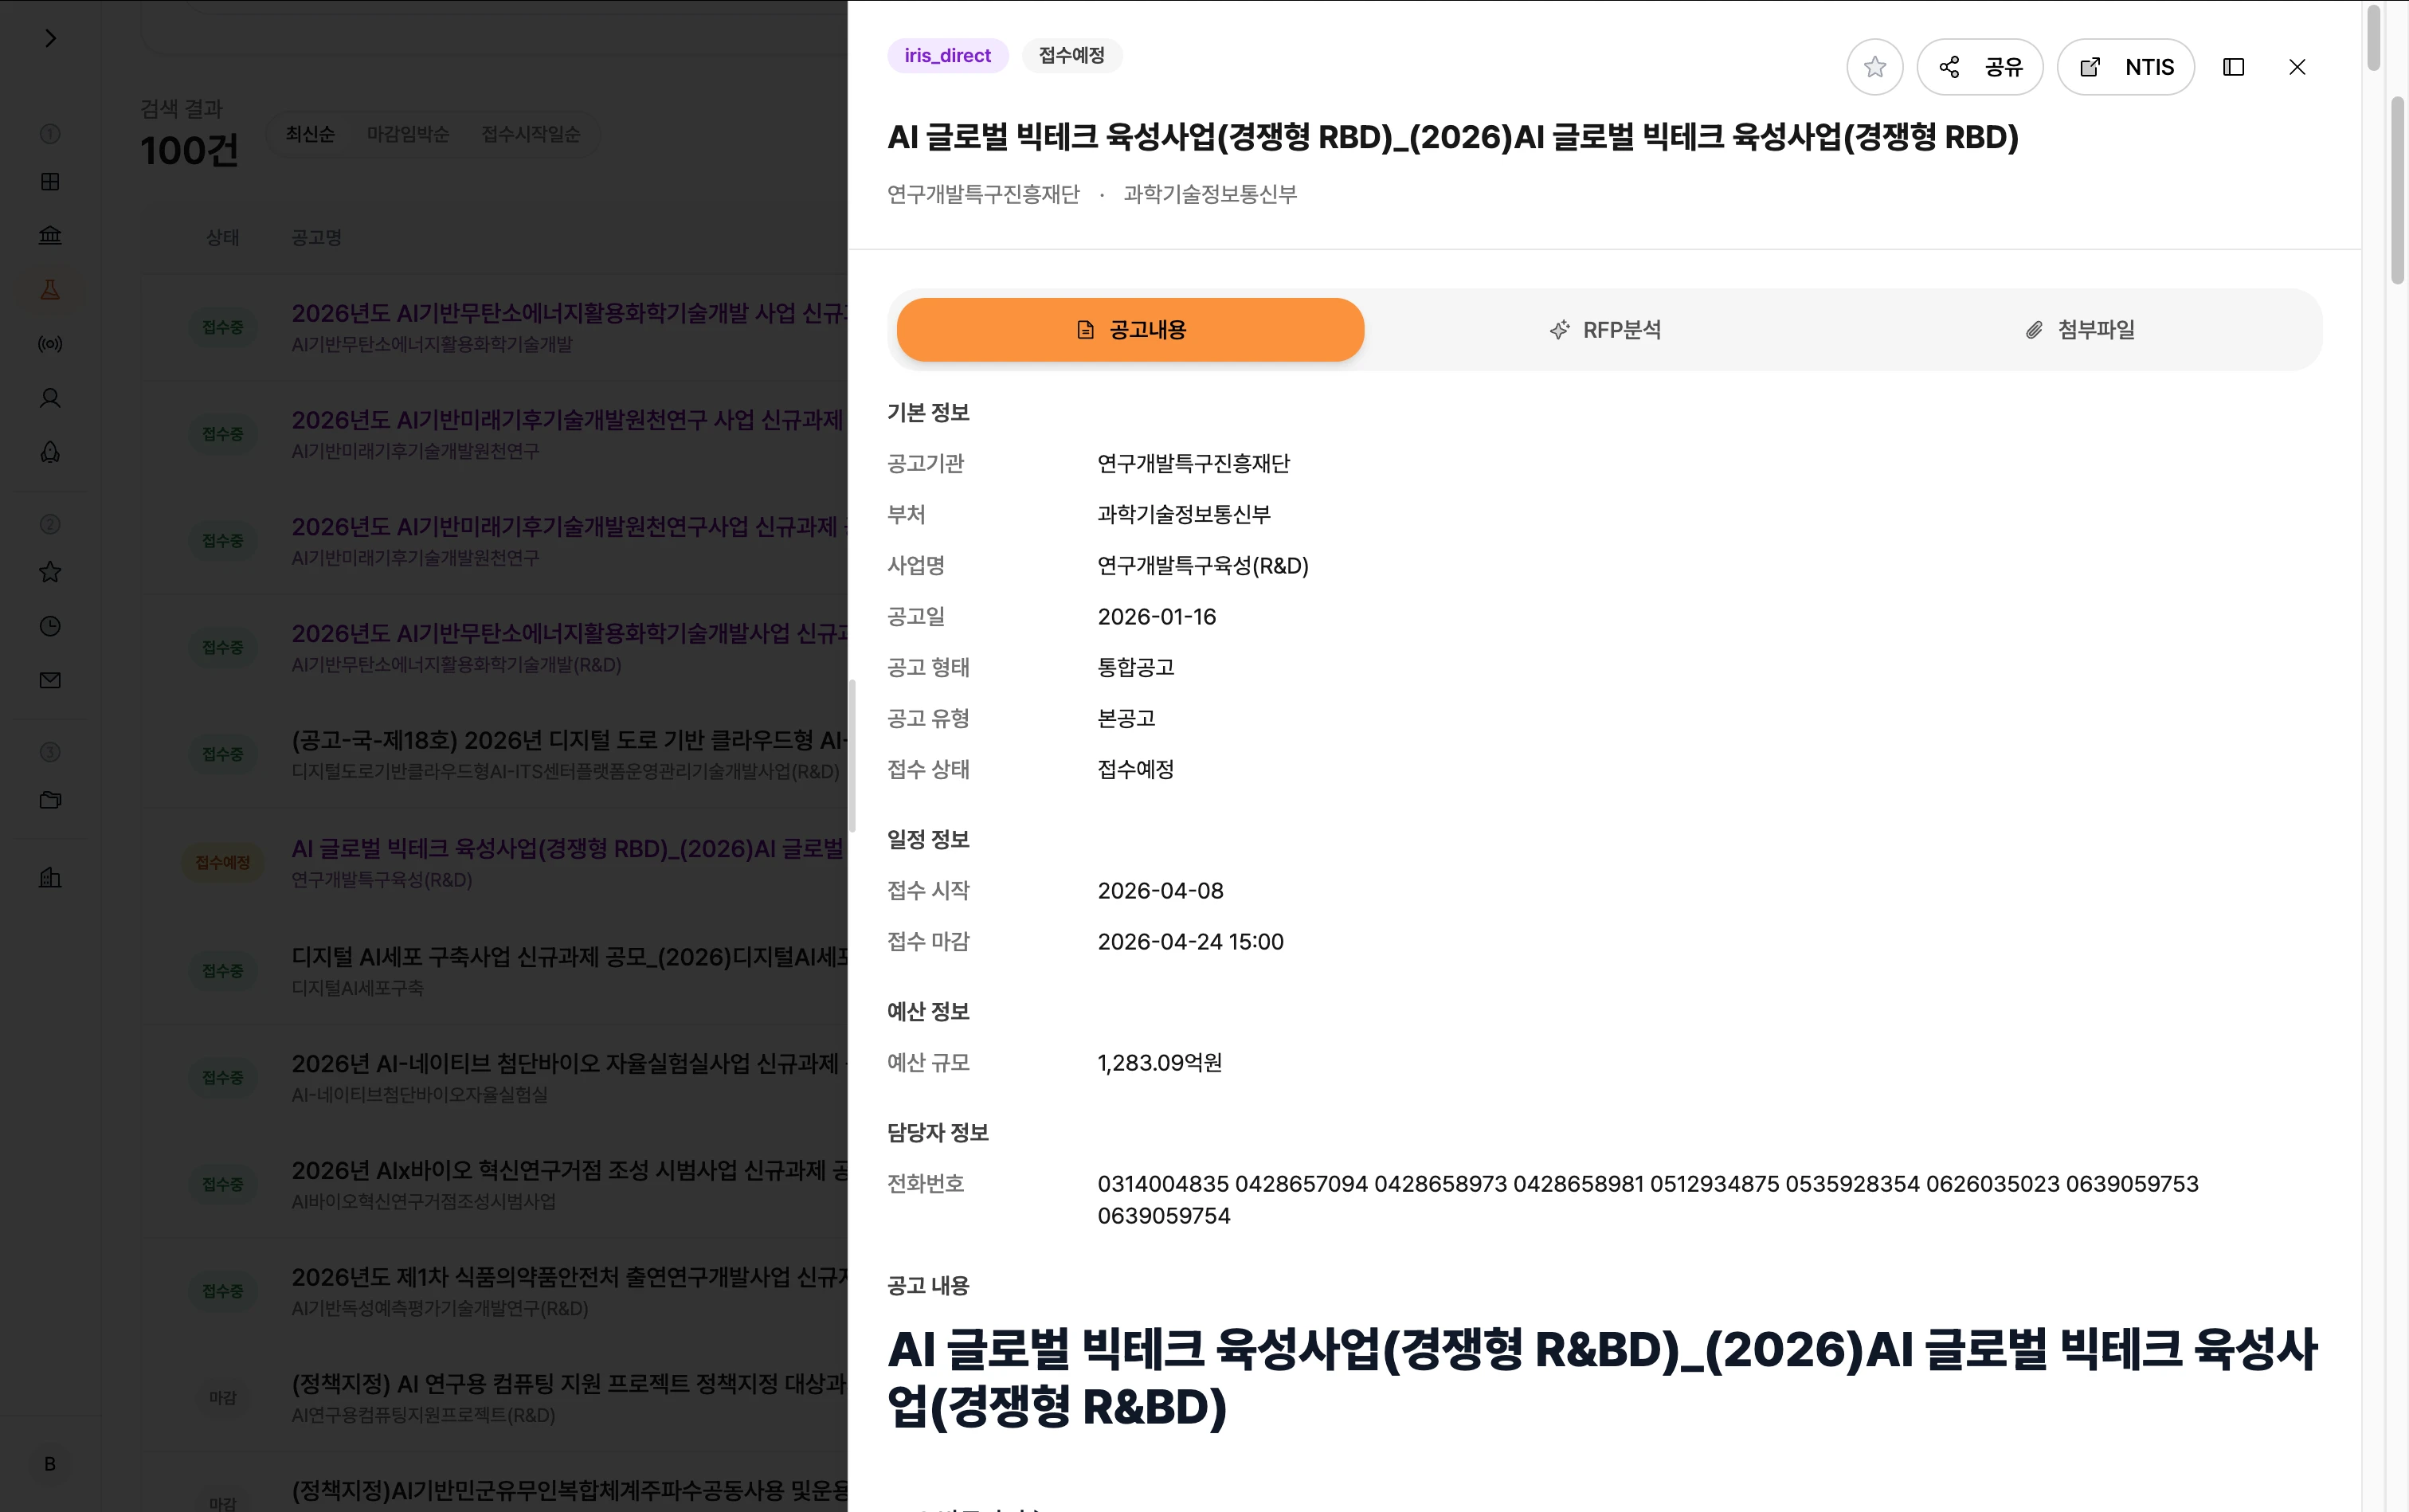Toggle the side panel layout icon
Screen dimensions: 2409x1512
[x=2233, y=67]
